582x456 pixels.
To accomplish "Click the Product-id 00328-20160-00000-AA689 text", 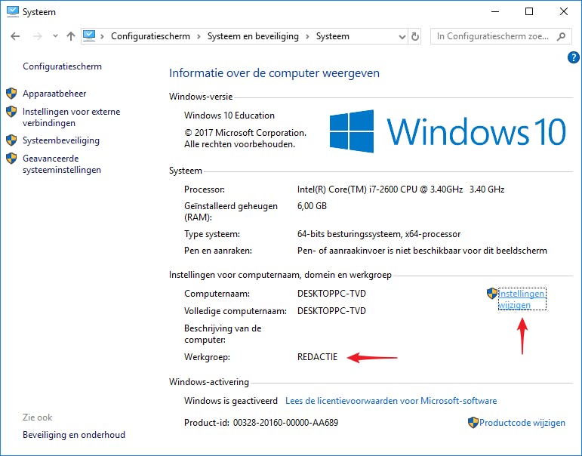I will pos(261,423).
